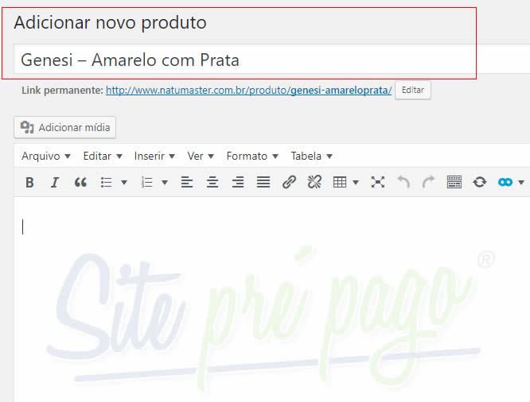Expand the bulleted list style dropdown arrow
Image resolution: width=530 pixels, height=402 pixels.
click(124, 183)
